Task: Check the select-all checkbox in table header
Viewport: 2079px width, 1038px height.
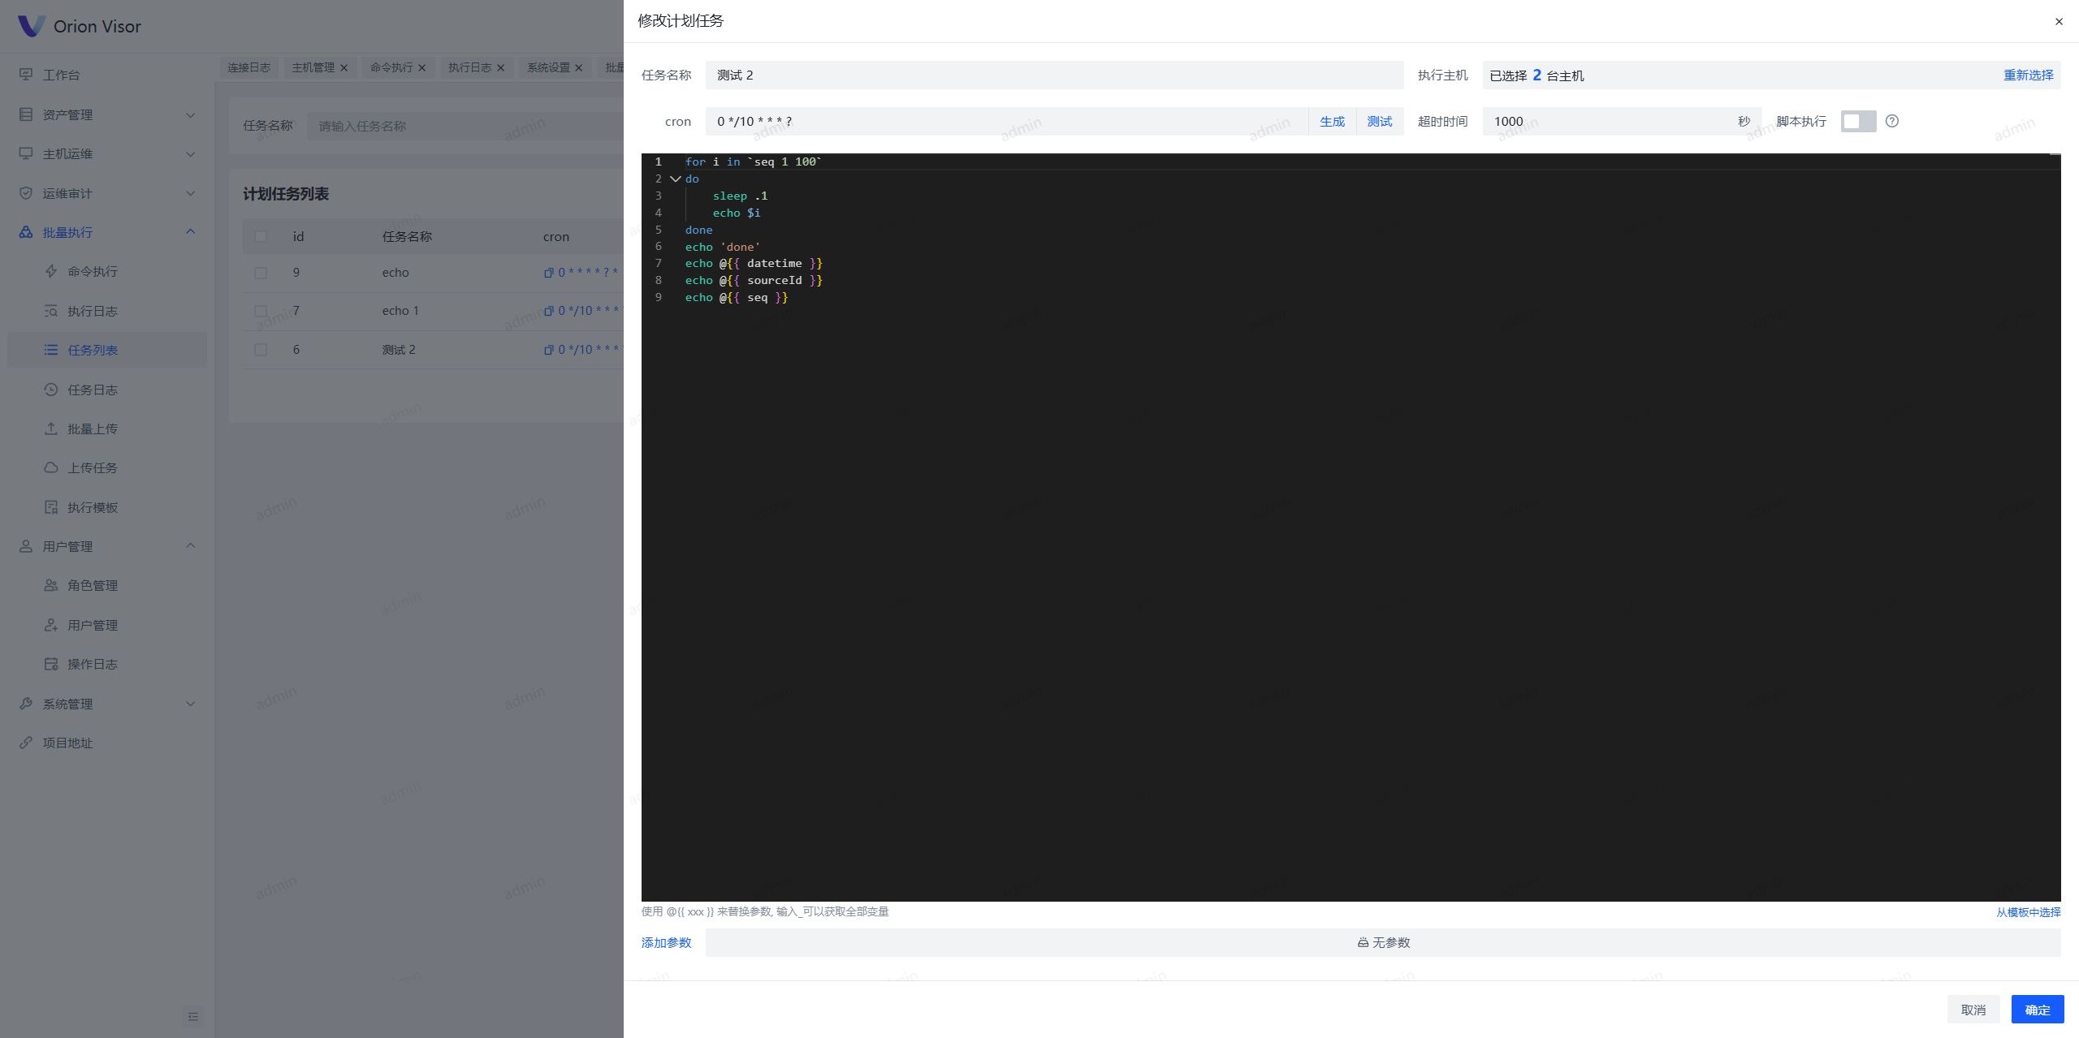Action: 261,236
